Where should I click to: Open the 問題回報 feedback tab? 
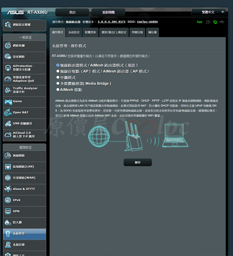click(137, 32)
